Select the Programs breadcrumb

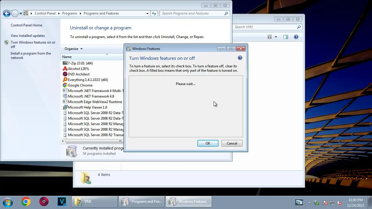(69, 13)
